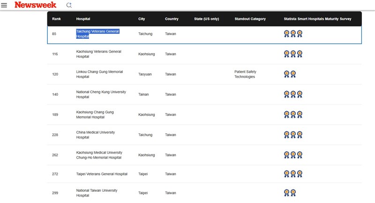Click National Cheng Kung University Hospital name
The image size is (375, 203).
[101, 94]
